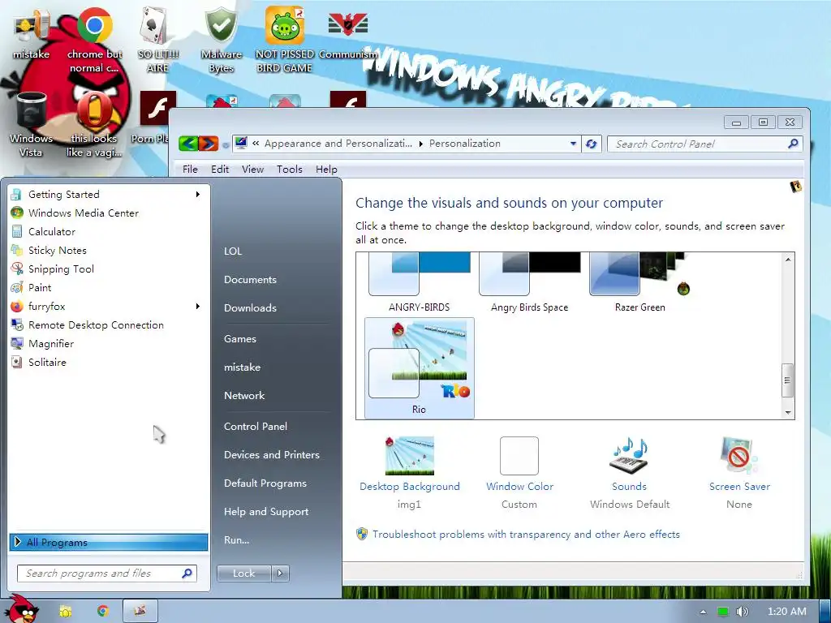This screenshot has height=623, width=831.
Task: Open Control Panel from Start menu
Action: [256, 427]
